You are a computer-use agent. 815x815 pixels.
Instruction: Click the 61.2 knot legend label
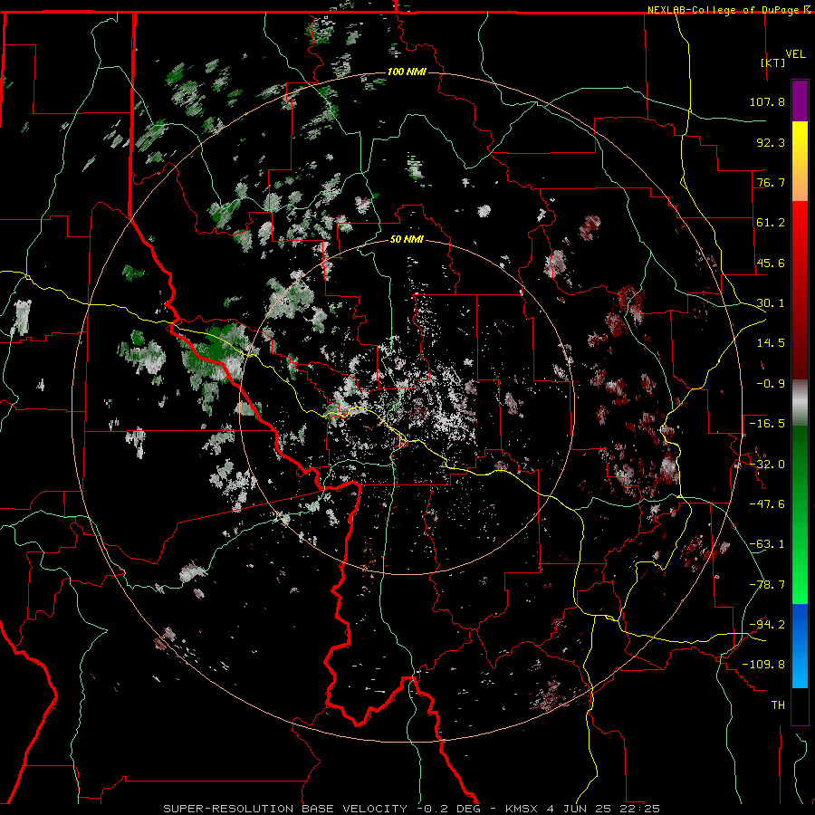point(771,223)
